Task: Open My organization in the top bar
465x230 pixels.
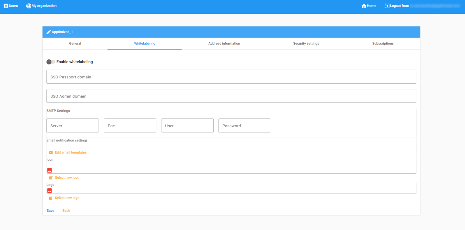Action: (41, 6)
